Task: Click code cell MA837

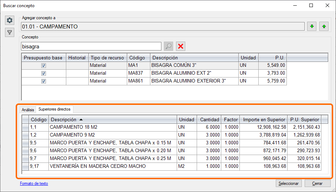Action: [x=139, y=73]
